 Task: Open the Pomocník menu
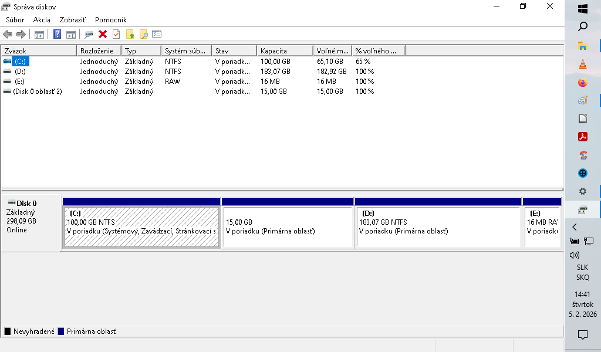pyautogui.click(x=110, y=20)
